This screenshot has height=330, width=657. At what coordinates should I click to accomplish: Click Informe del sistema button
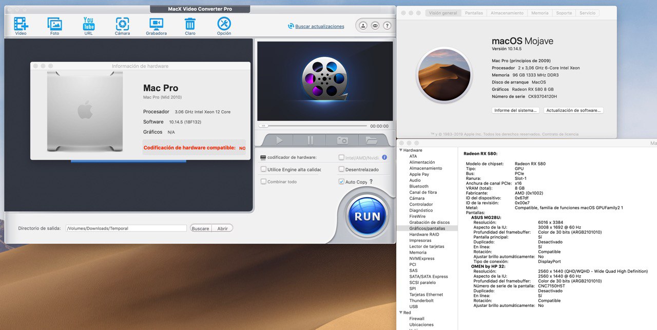[516, 110]
